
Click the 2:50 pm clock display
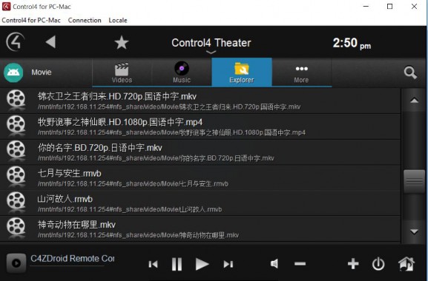(x=352, y=43)
